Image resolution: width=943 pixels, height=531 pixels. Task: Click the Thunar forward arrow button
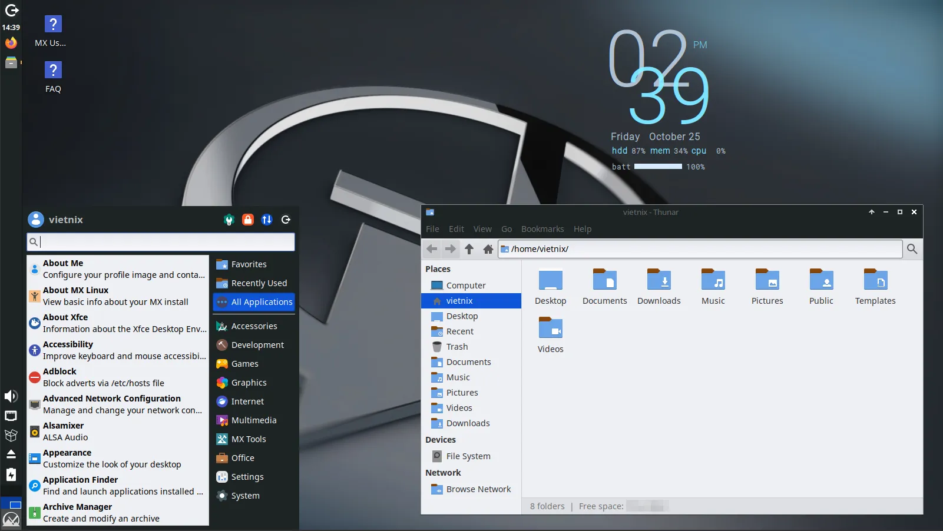pos(451,249)
